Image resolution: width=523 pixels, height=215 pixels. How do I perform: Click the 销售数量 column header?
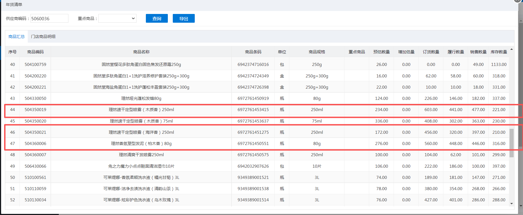[478, 52]
